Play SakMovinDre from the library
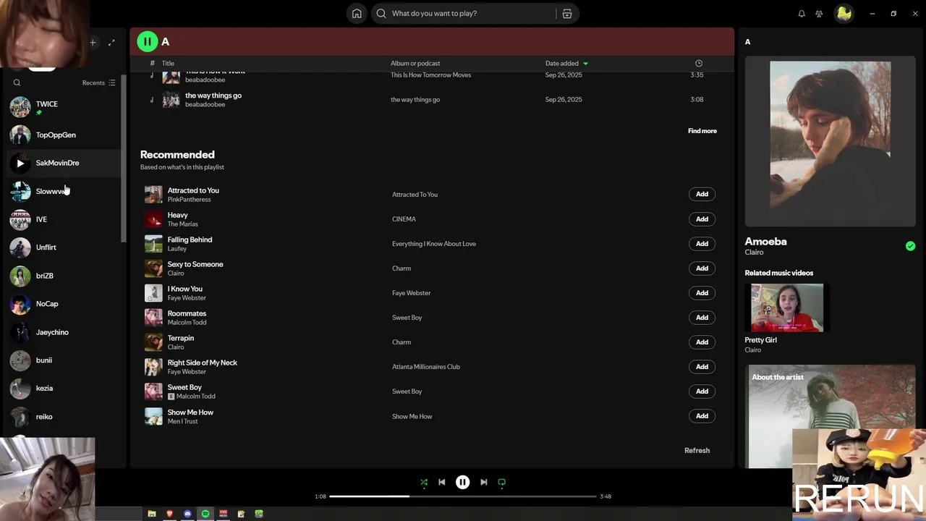The height and width of the screenshot is (521, 926). [x=20, y=163]
